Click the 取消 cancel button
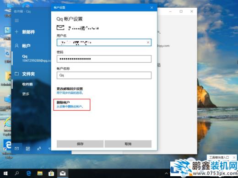The image size is (238, 178). [x=128, y=144]
